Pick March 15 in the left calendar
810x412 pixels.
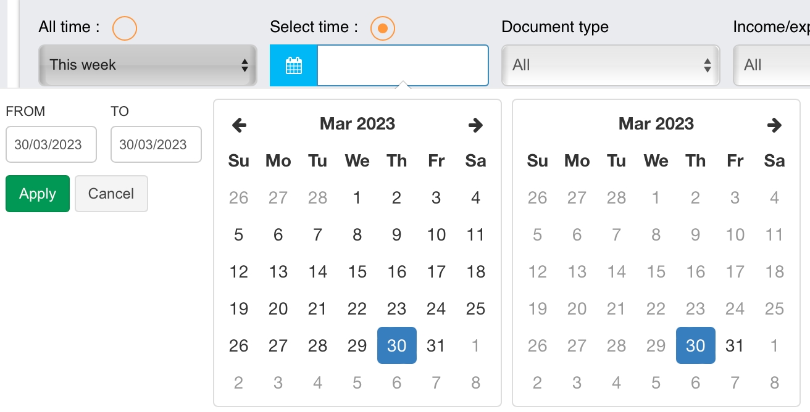(x=357, y=272)
